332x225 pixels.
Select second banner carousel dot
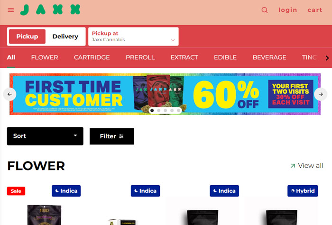(158, 110)
